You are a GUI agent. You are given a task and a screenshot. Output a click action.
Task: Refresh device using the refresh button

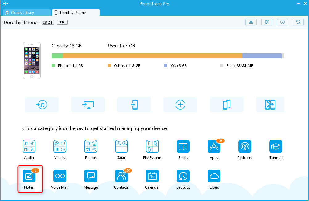(x=298, y=22)
